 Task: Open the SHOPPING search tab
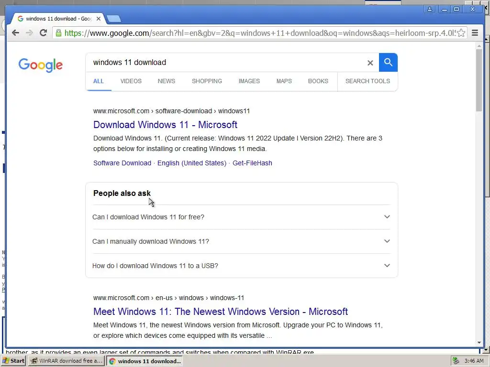click(207, 81)
